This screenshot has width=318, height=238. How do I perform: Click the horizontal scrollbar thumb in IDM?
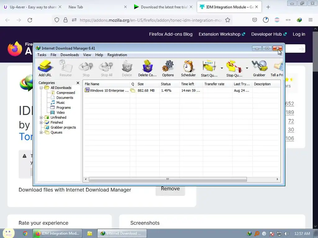[168, 179]
